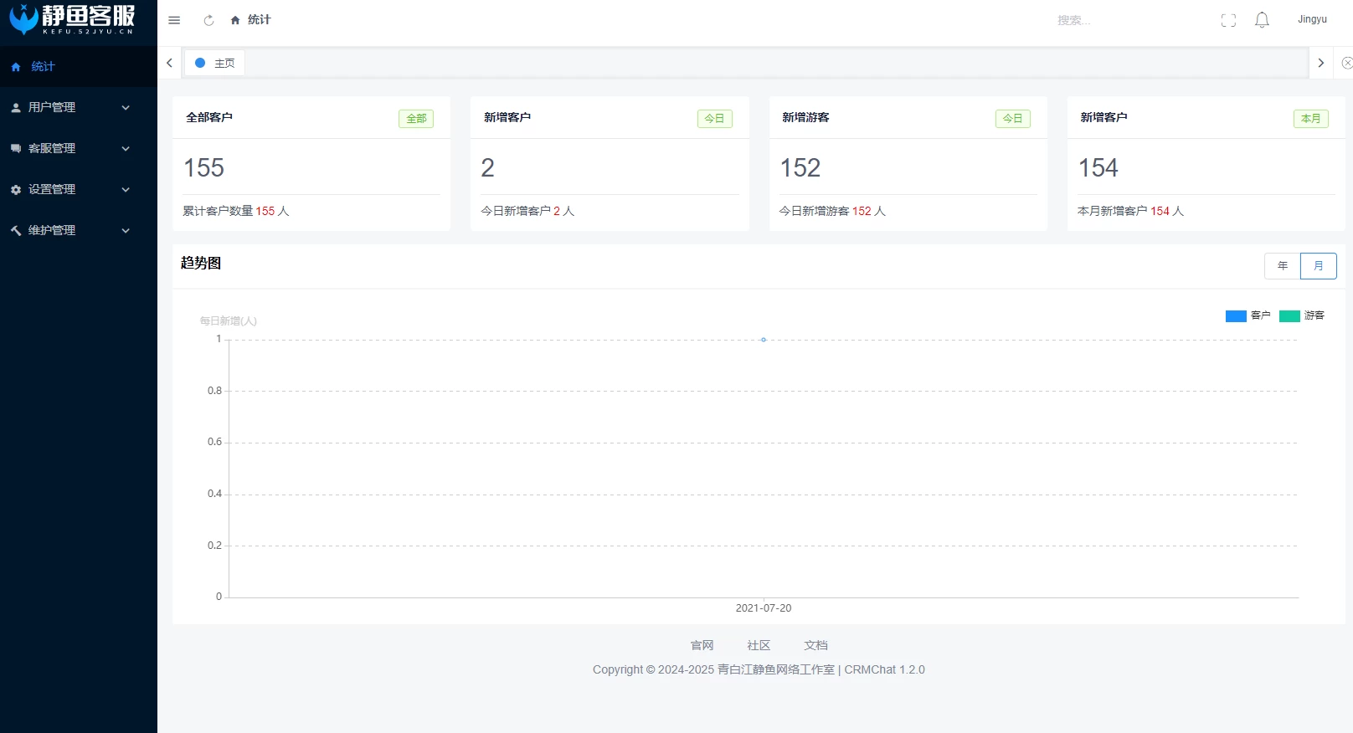Expand the 用户管理 sidebar menu
Image resolution: width=1353 pixels, height=733 pixels.
(71, 107)
